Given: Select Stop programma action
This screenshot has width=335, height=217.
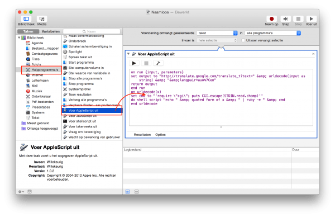Looking at the screenshot, I should pos(79,84).
